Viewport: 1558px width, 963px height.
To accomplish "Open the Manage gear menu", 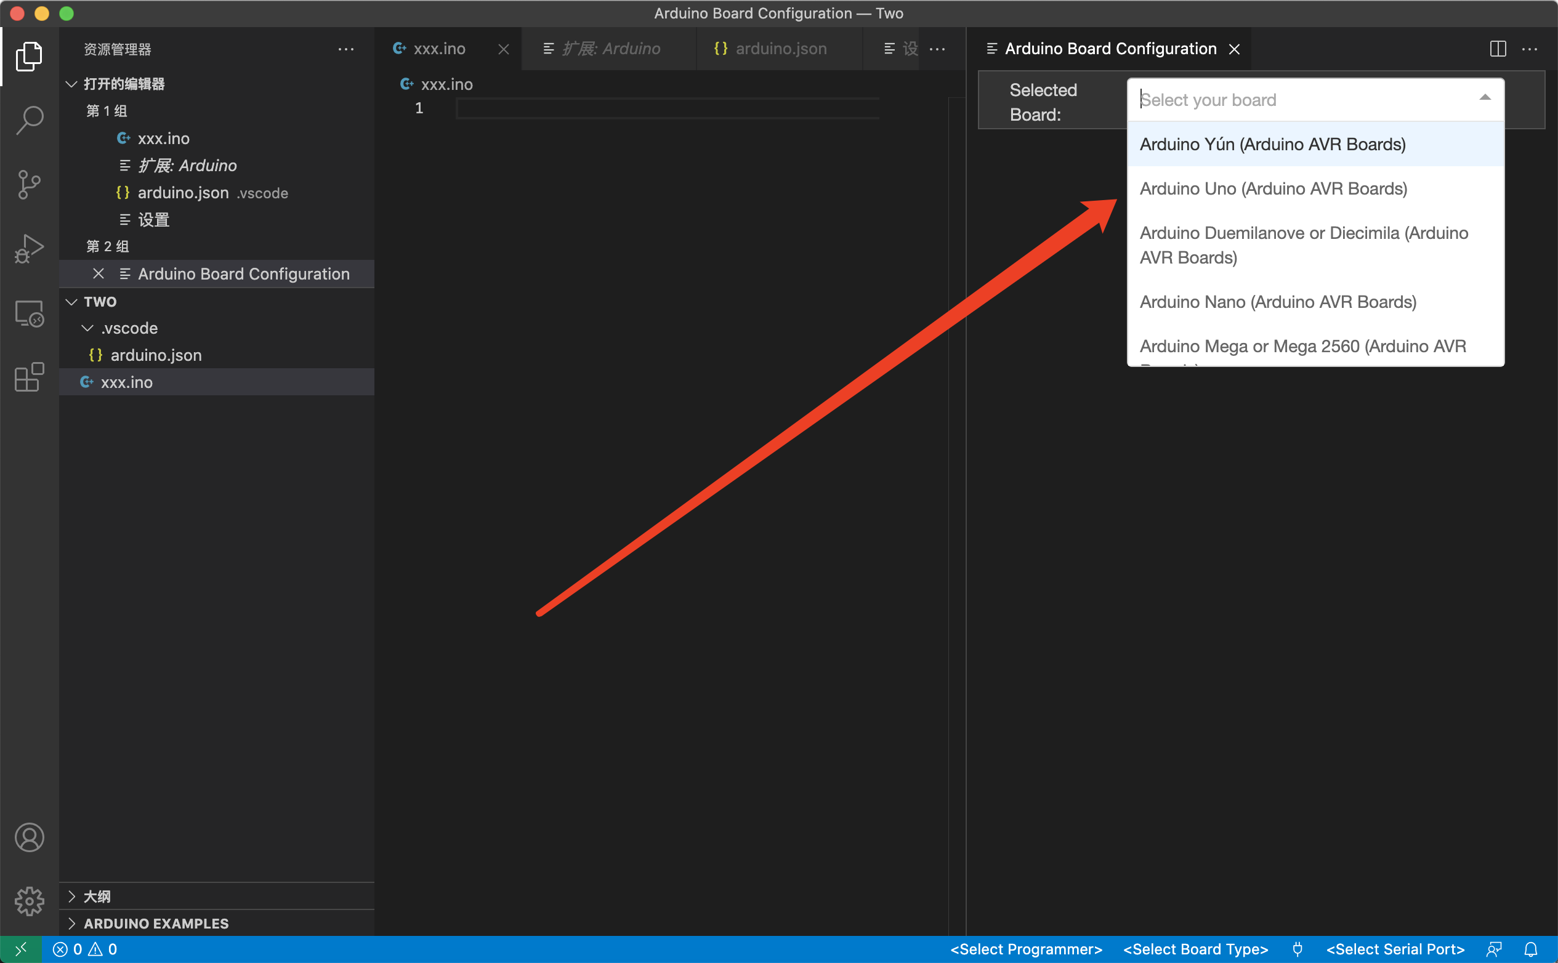I will [30, 901].
